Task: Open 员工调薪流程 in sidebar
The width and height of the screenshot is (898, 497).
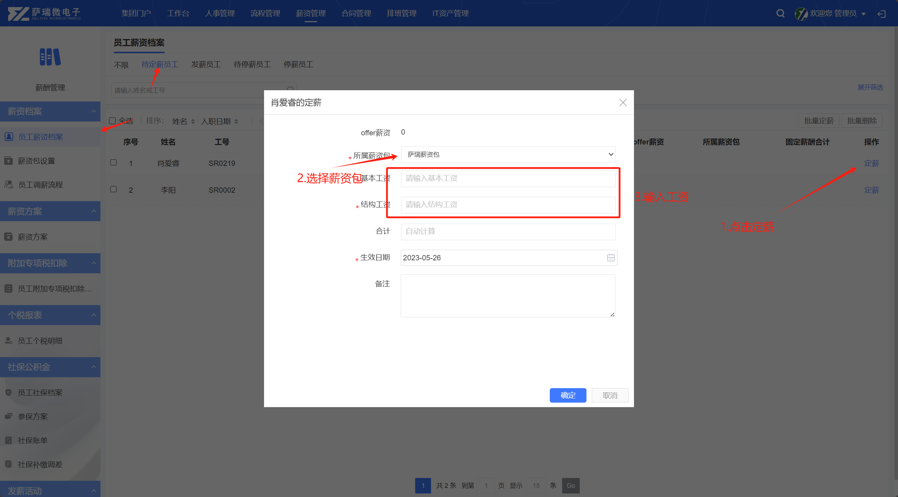Action: click(40, 185)
